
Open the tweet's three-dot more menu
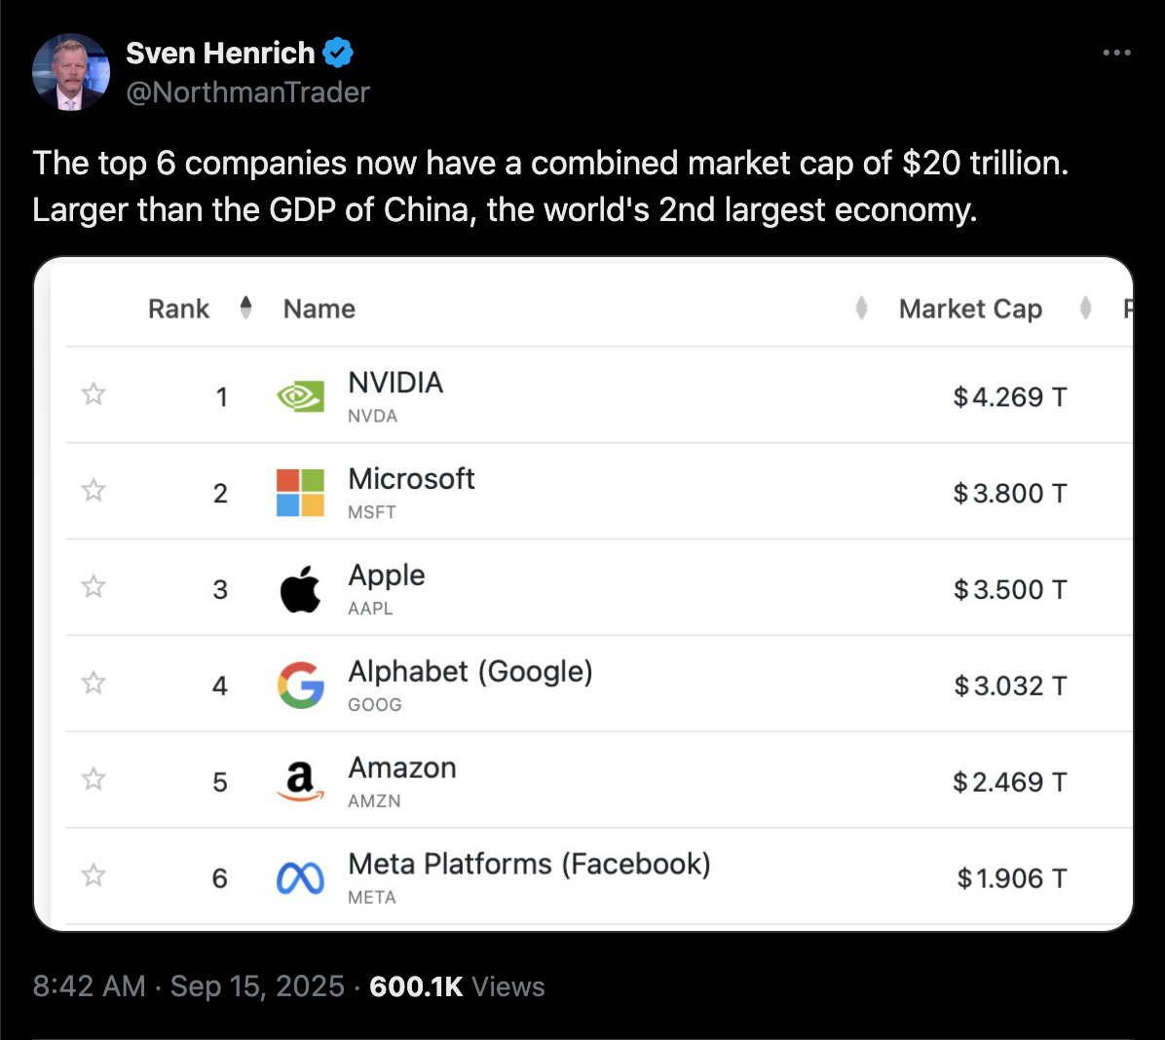pyautogui.click(x=1116, y=53)
